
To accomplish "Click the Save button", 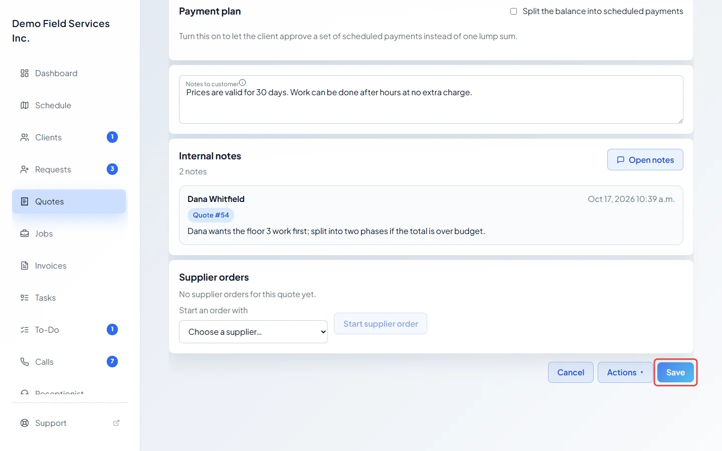I will coord(675,372).
